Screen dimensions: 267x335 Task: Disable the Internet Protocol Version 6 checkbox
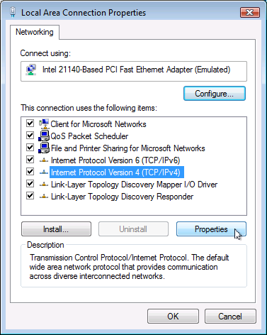point(30,160)
